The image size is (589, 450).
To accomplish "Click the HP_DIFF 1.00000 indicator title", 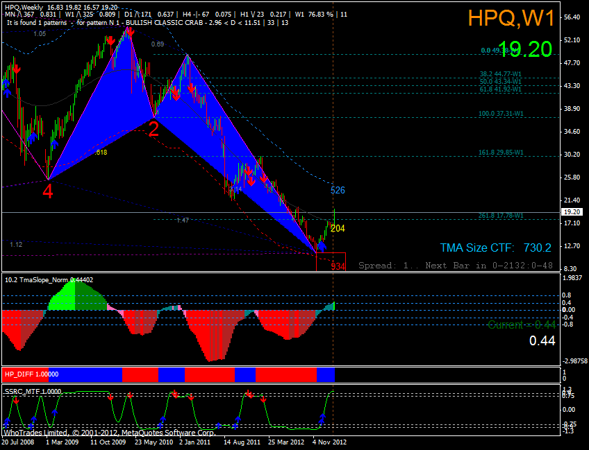I will 31,374.
